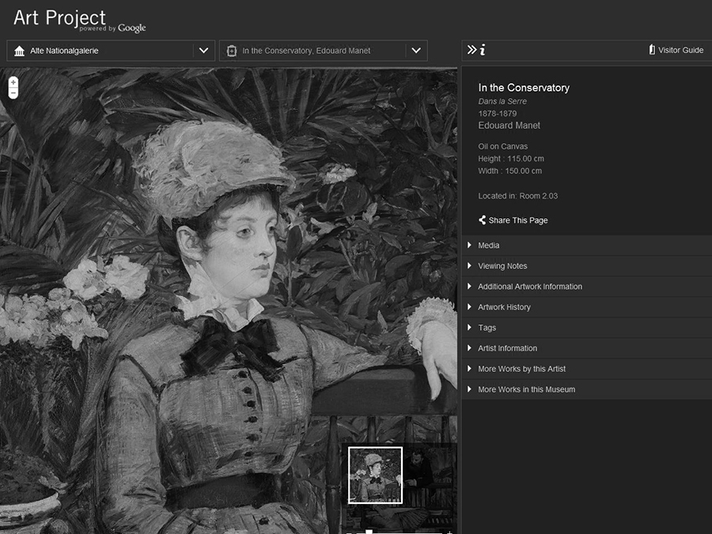Click the italic info icon

pos(483,50)
